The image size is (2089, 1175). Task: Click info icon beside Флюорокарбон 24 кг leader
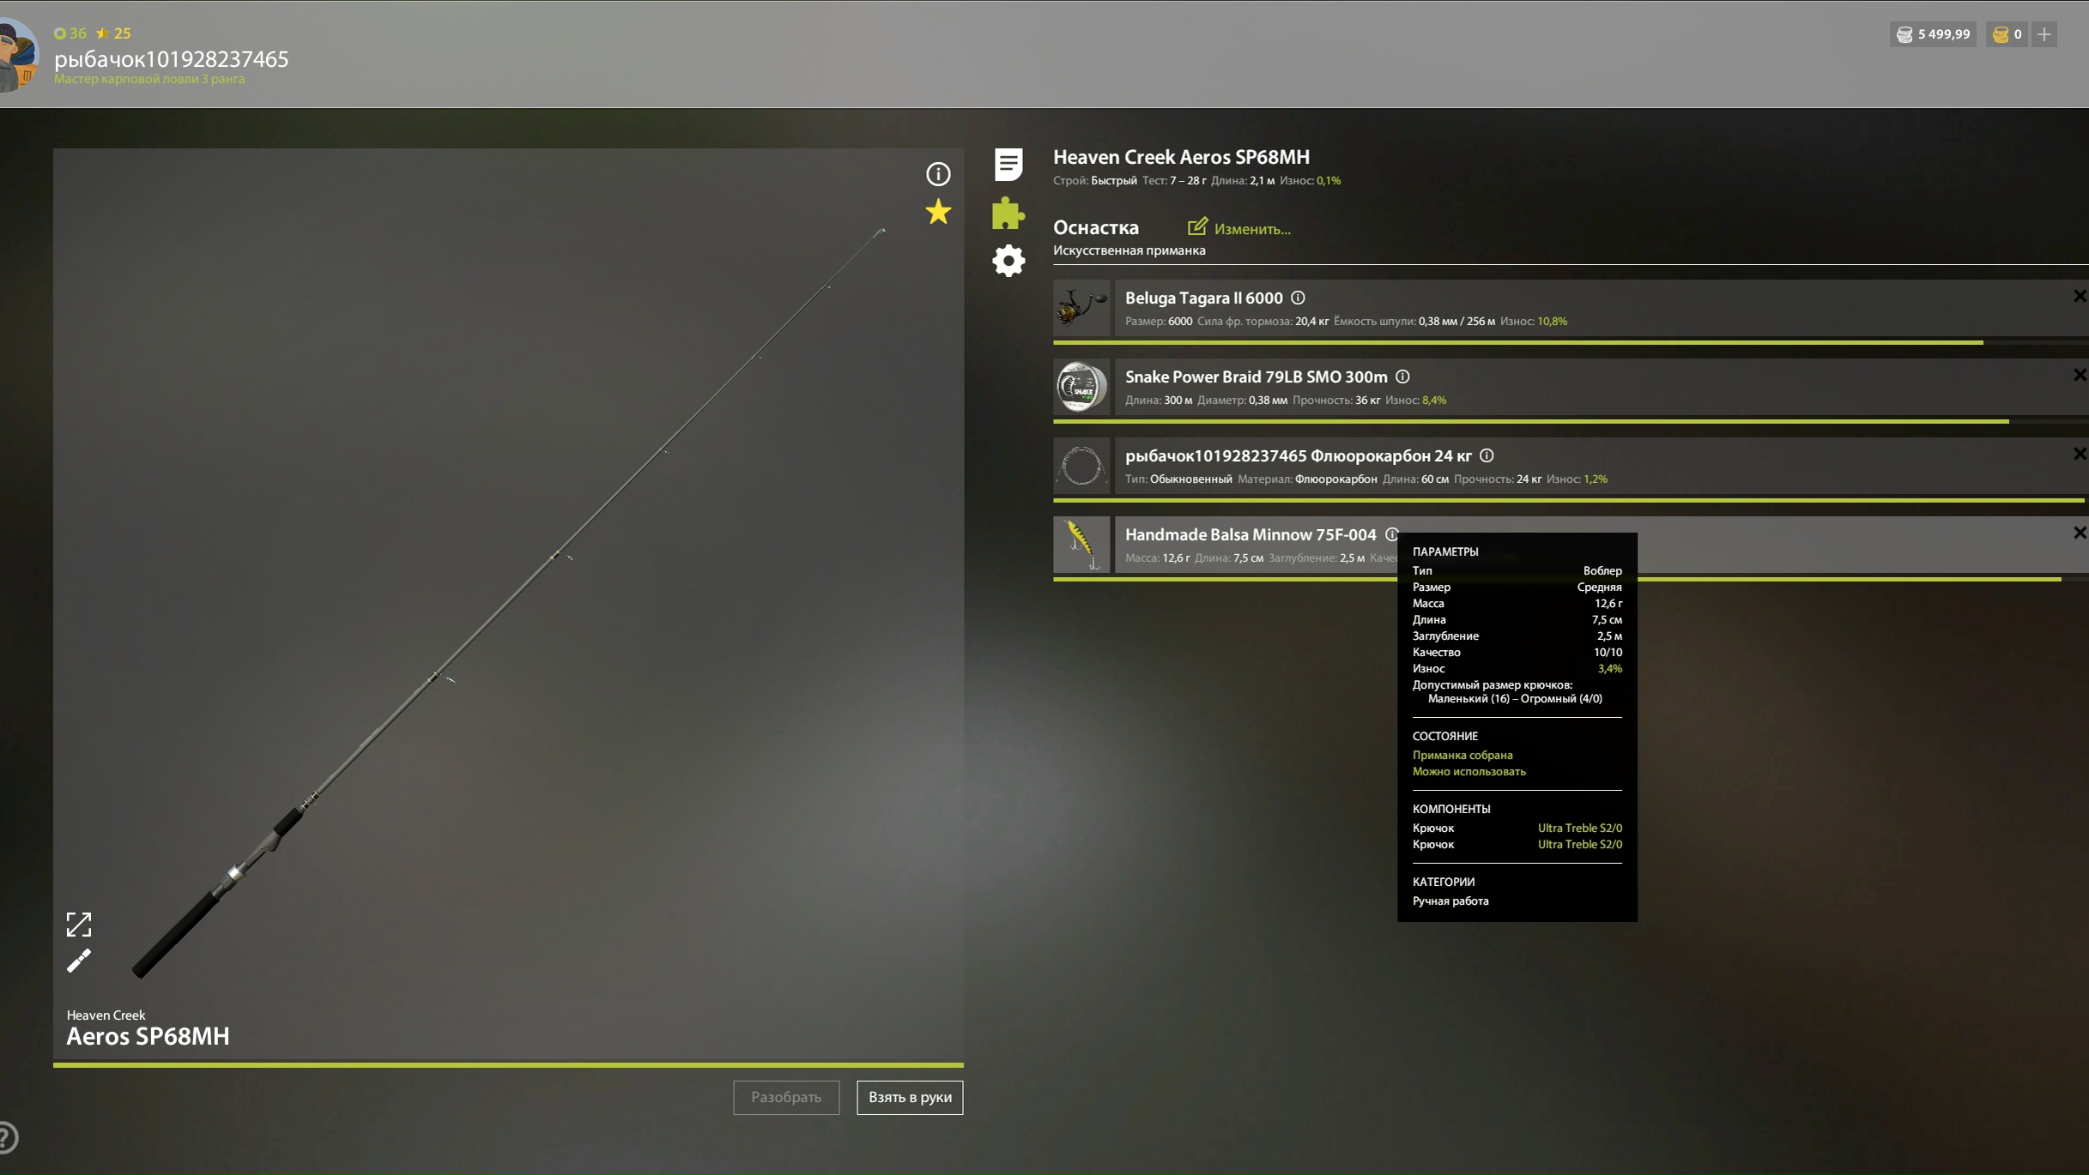pyautogui.click(x=1487, y=455)
